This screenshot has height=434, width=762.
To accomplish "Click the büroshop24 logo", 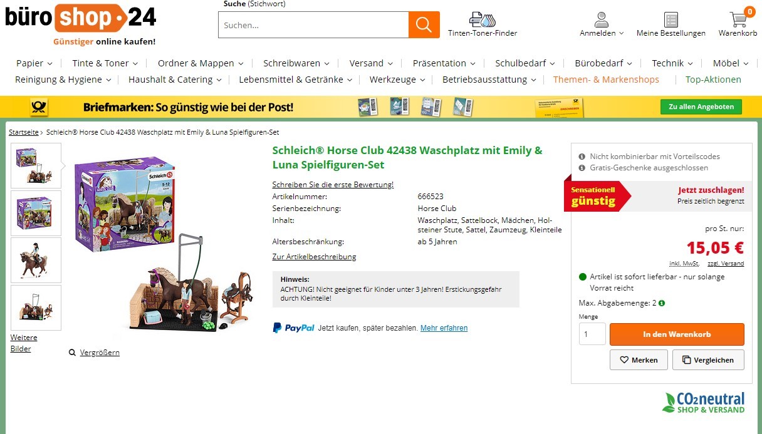I will click(x=80, y=24).
